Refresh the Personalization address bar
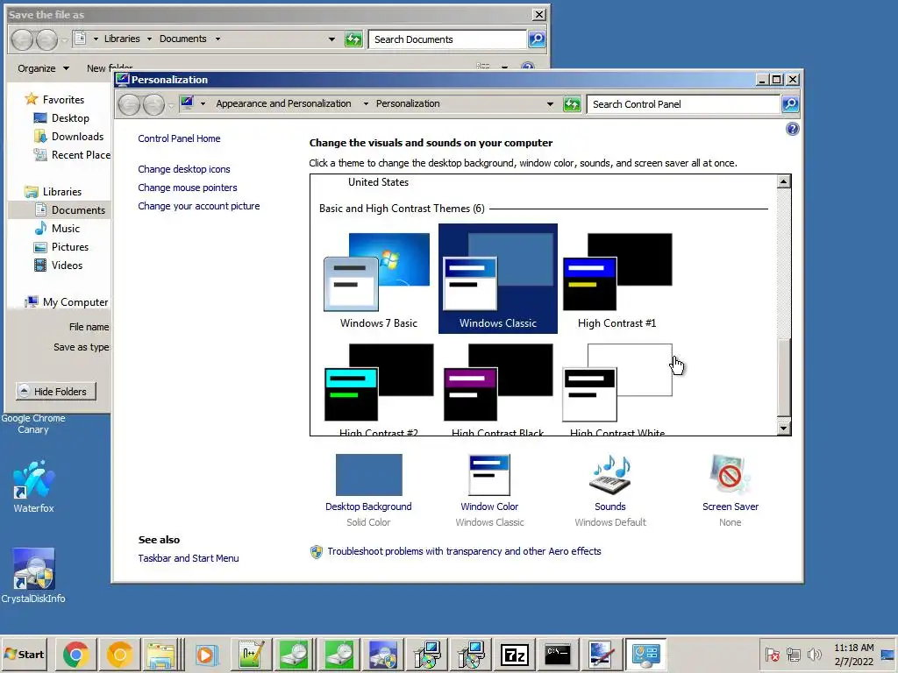 572,104
